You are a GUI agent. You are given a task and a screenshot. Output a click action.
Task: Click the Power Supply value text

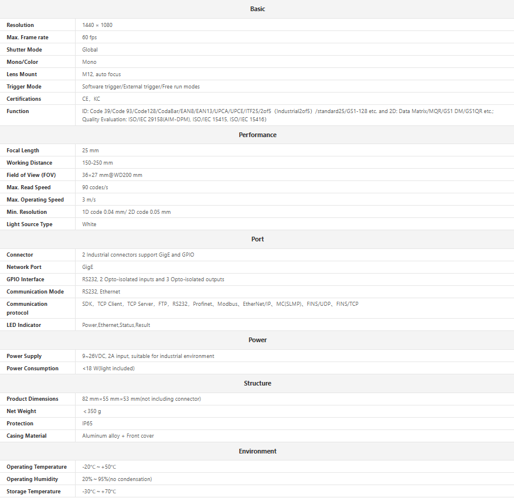pos(148,356)
